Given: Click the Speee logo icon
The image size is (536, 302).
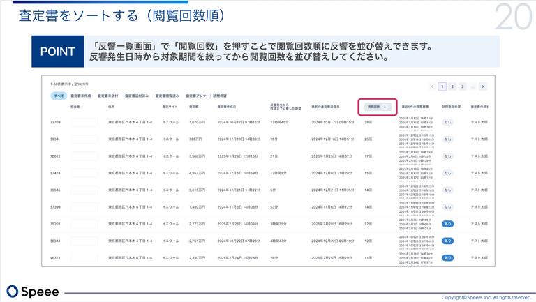Looking at the screenshot, I should (13, 291).
